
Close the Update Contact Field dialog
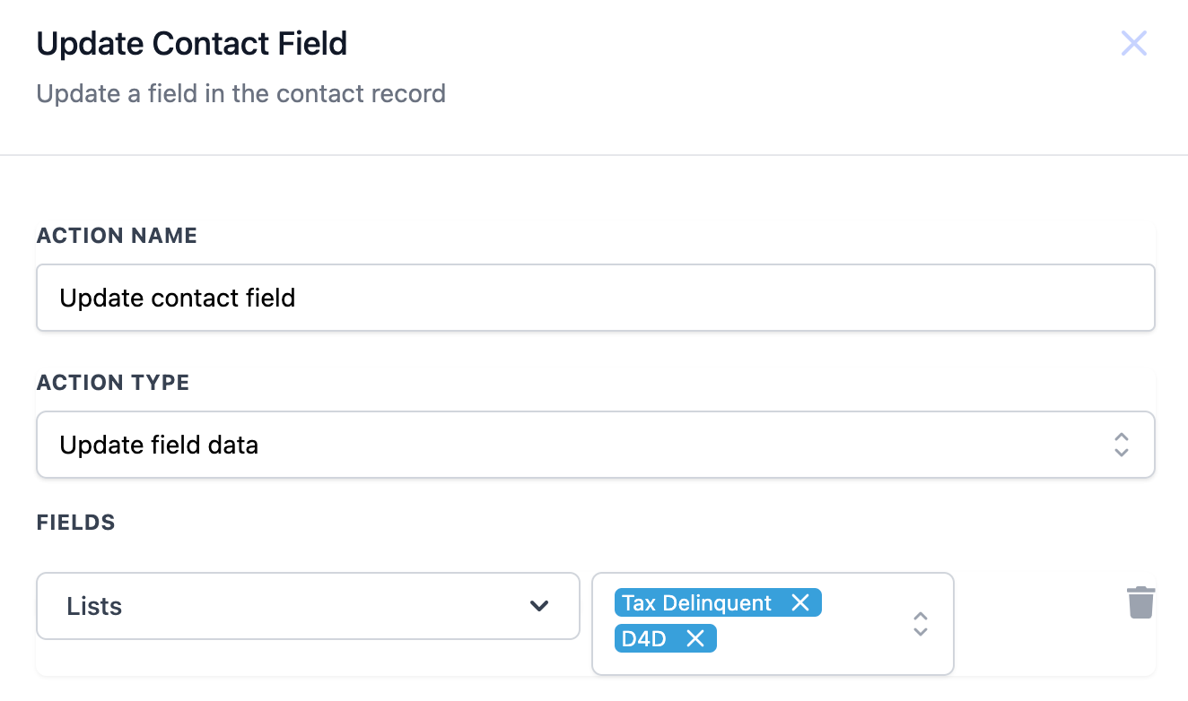(1134, 43)
